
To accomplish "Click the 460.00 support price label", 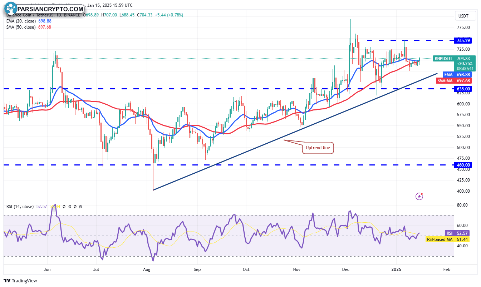I will [463, 165].
